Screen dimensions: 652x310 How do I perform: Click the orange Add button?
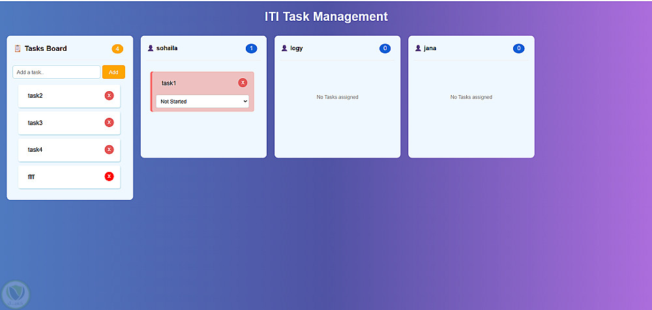pos(113,72)
